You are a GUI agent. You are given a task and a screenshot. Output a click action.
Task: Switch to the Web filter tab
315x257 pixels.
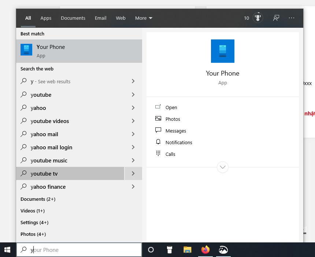[x=121, y=18]
